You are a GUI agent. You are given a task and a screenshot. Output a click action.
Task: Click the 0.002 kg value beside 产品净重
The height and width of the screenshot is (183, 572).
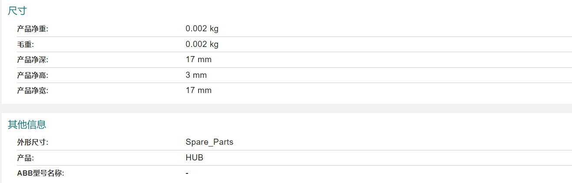coord(202,29)
